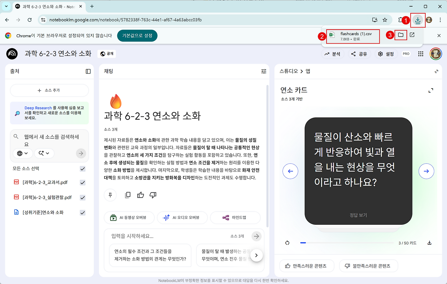The image size is (447, 284).
Task: Open the research mode sparkle dropdown
Action: coord(44,153)
